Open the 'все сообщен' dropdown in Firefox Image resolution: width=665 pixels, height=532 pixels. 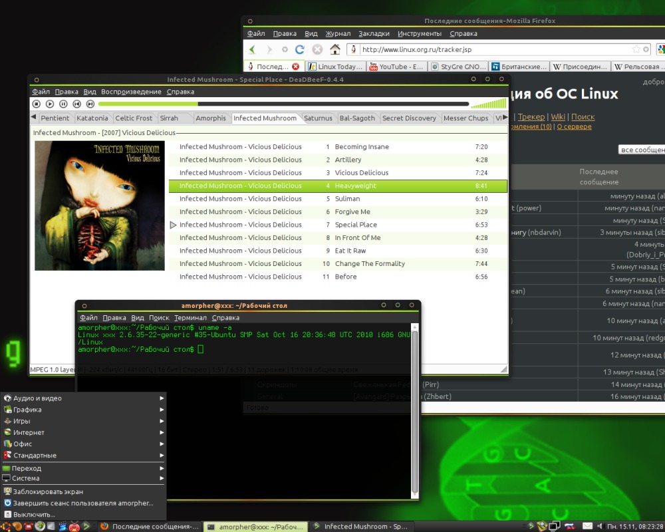[x=641, y=150]
